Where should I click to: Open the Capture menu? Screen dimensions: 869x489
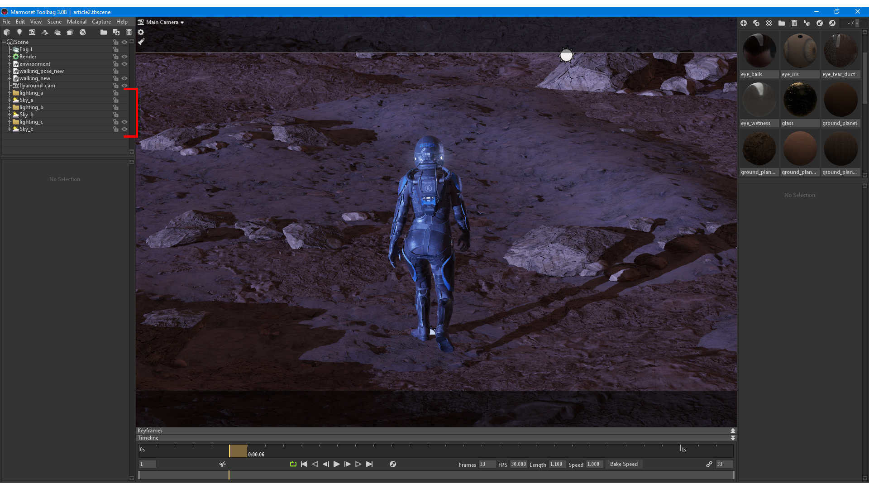point(101,22)
